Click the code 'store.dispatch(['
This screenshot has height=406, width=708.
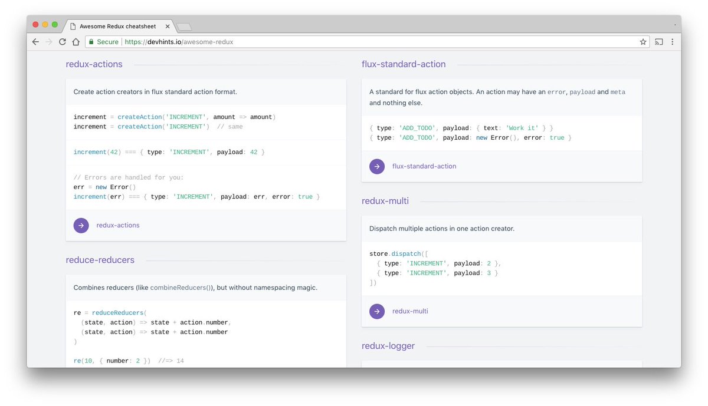click(x=399, y=254)
